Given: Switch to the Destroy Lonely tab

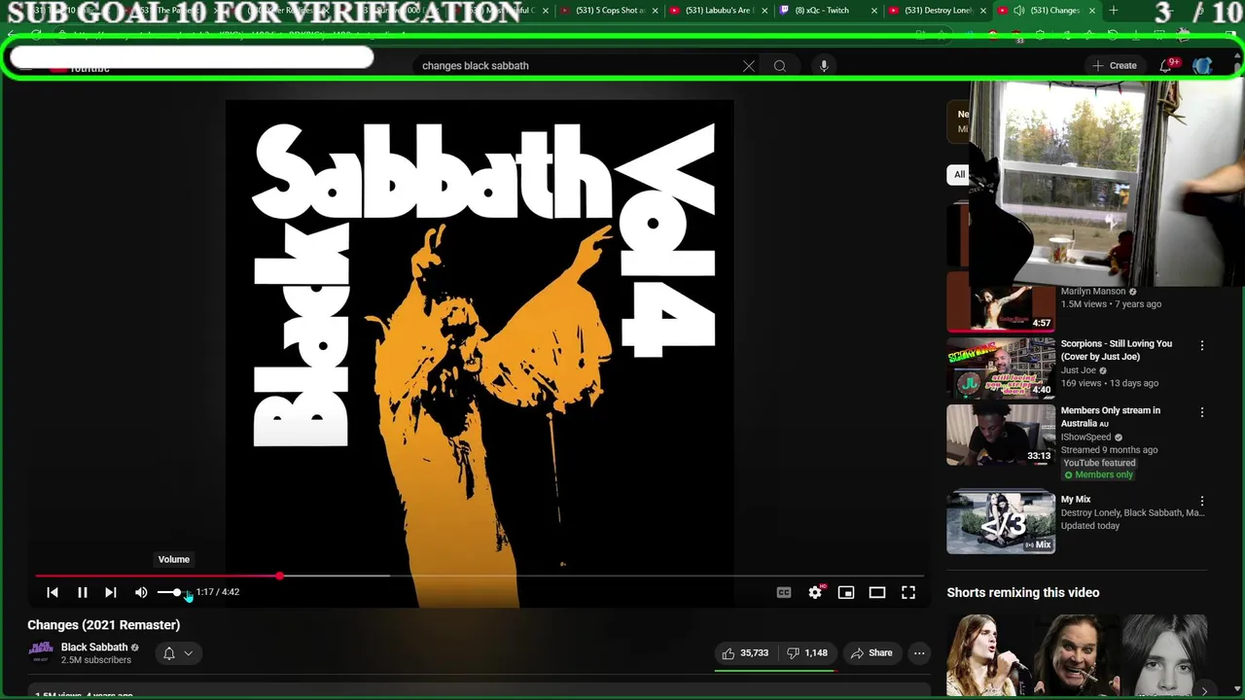Looking at the screenshot, I should point(936,11).
